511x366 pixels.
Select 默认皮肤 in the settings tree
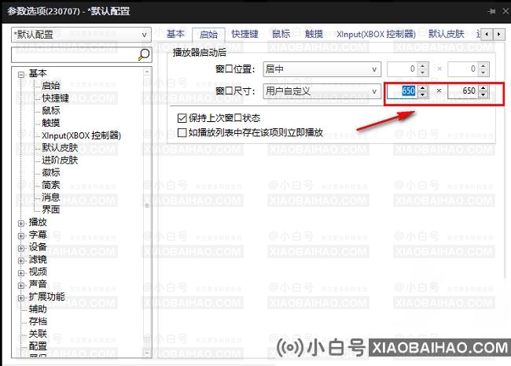pyautogui.click(x=60, y=147)
